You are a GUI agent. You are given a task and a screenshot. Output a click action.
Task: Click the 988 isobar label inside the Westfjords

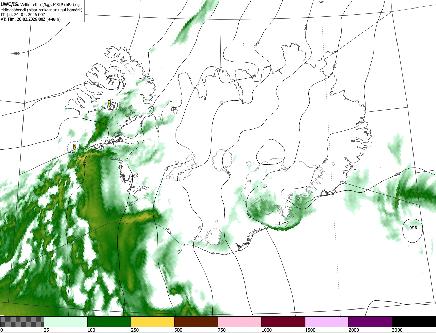(x=97, y=83)
